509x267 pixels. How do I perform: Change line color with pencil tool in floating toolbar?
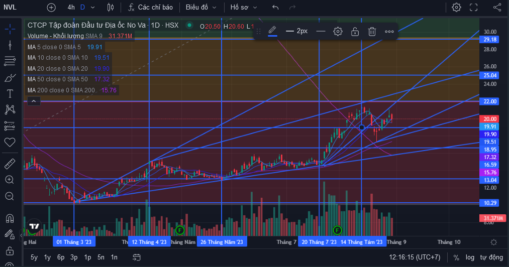tap(272, 31)
